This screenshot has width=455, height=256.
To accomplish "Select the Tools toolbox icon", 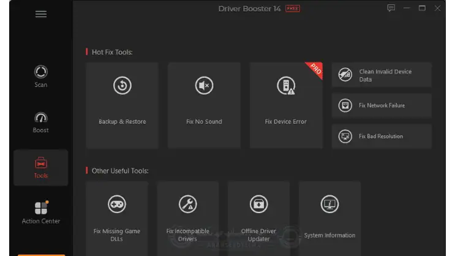I will tap(40, 163).
